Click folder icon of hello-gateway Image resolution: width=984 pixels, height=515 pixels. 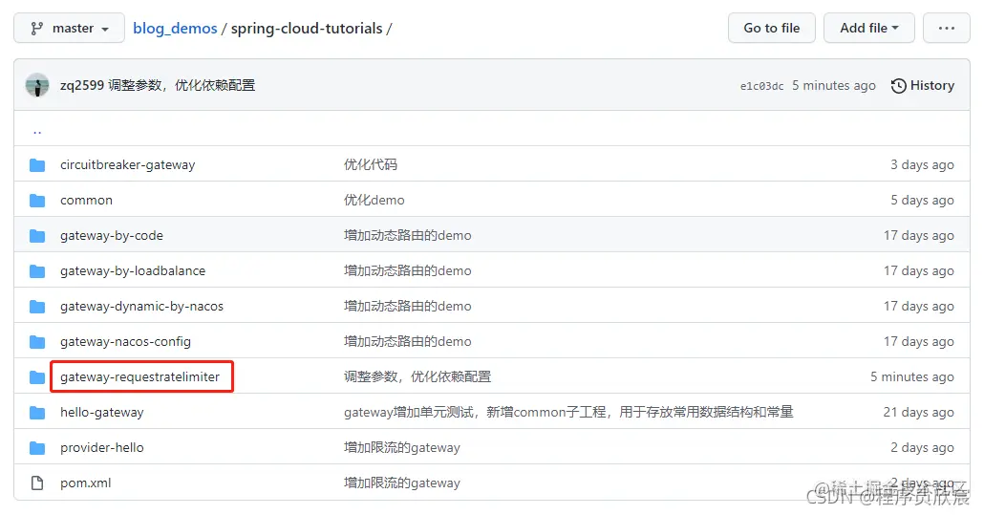37,412
